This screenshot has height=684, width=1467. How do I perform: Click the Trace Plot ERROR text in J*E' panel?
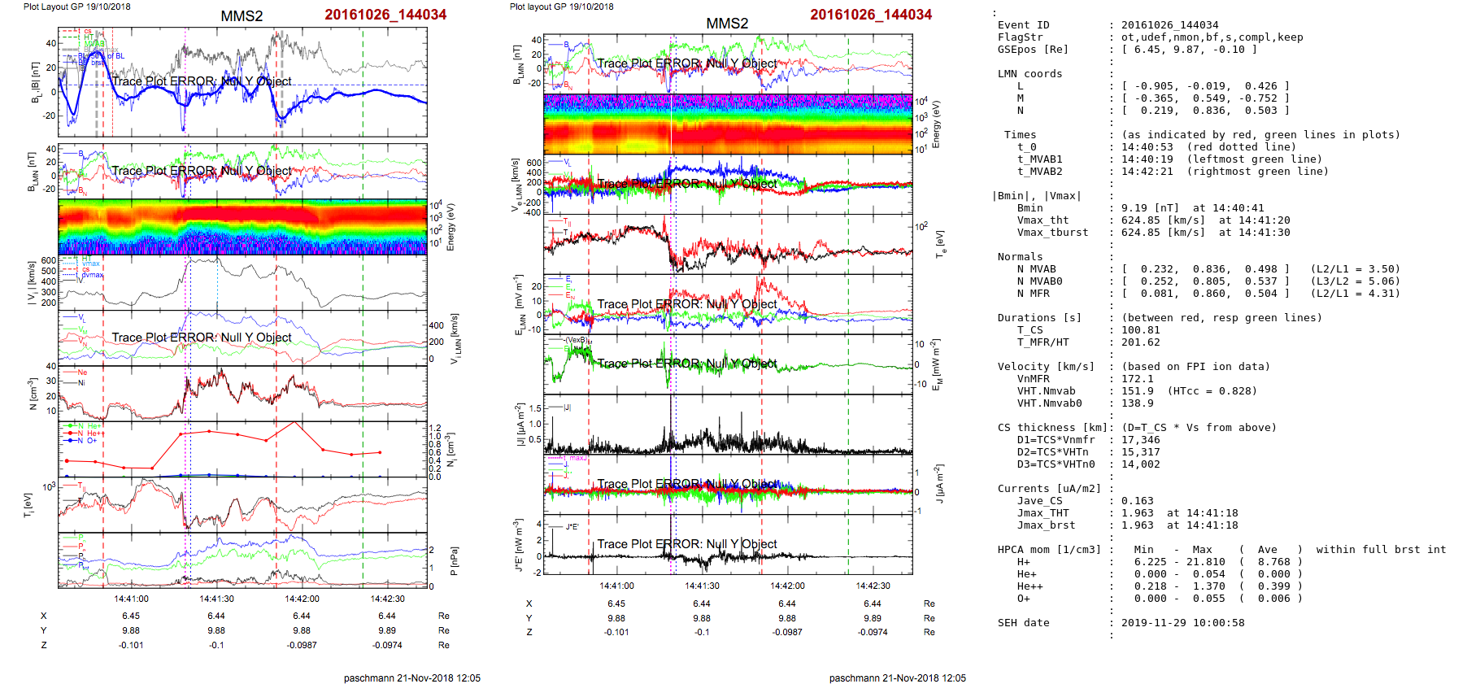[x=687, y=544]
